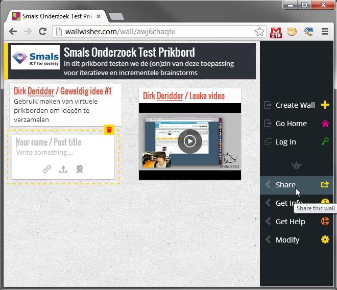This screenshot has width=337, height=290.
Task: Reload the page with refresh button
Action: pyautogui.click(x=43, y=31)
